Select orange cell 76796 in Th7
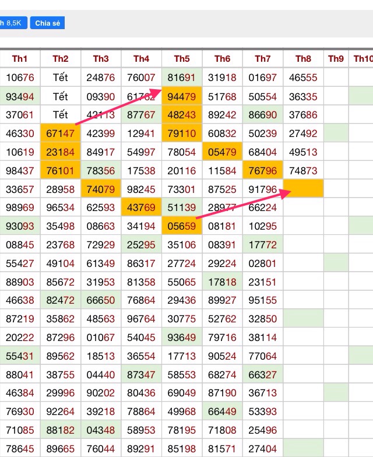This screenshot has width=373, height=457. 263,171
